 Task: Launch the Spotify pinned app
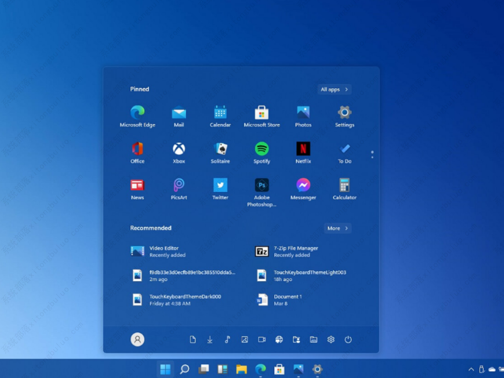[x=262, y=149]
